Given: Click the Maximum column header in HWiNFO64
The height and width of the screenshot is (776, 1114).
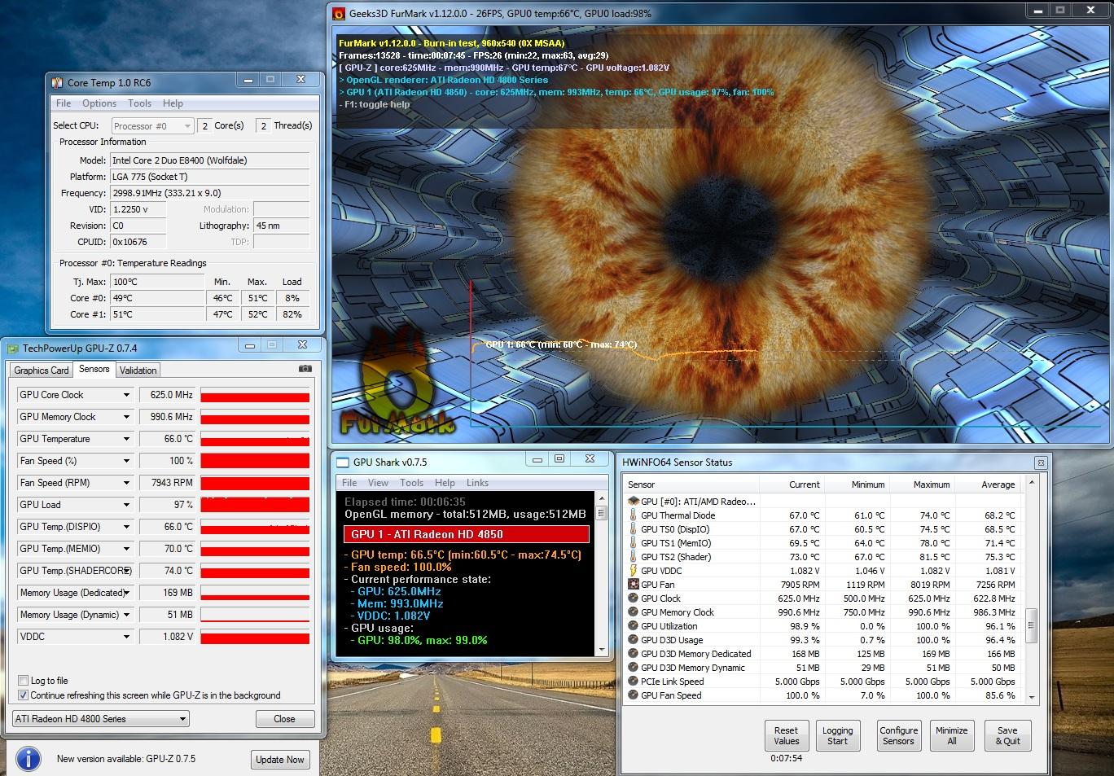Looking at the screenshot, I should 923,484.
